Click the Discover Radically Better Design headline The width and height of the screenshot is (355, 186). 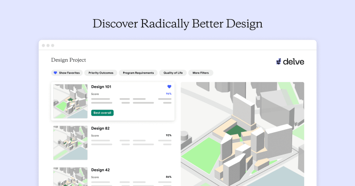coord(177,24)
